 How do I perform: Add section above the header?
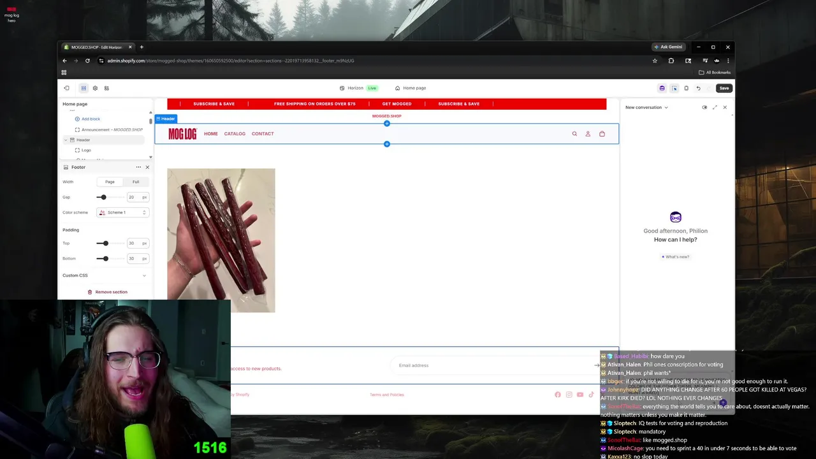tap(386, 124)
